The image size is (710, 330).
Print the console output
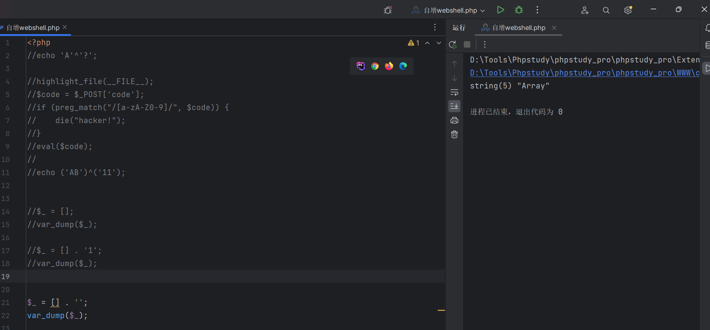tap(454, 120)
